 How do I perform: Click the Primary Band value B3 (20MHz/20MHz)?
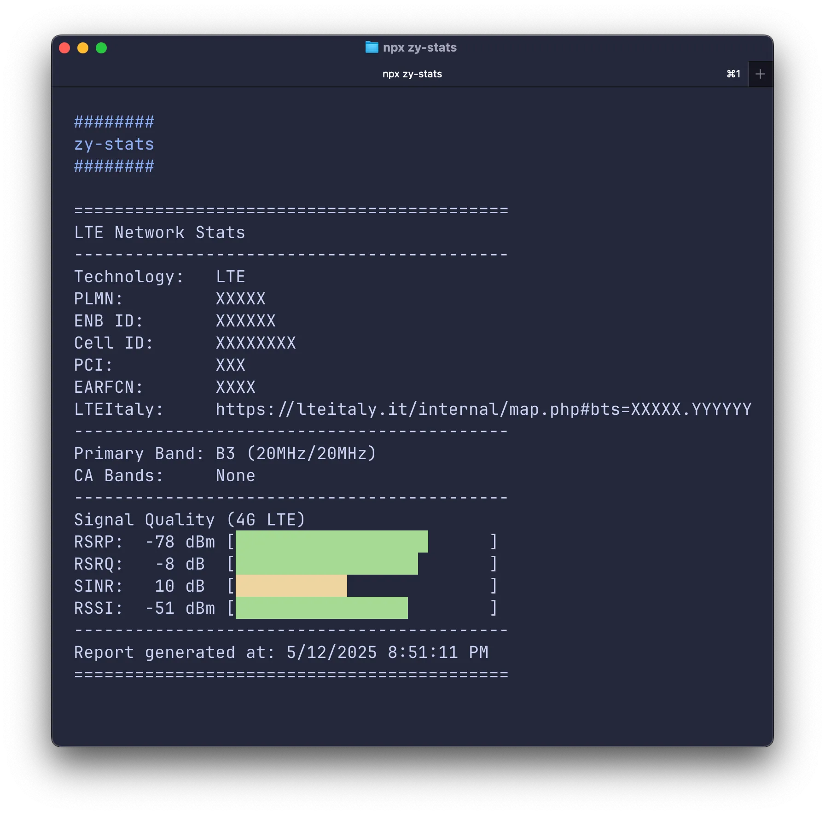click(x=296, y=454)
